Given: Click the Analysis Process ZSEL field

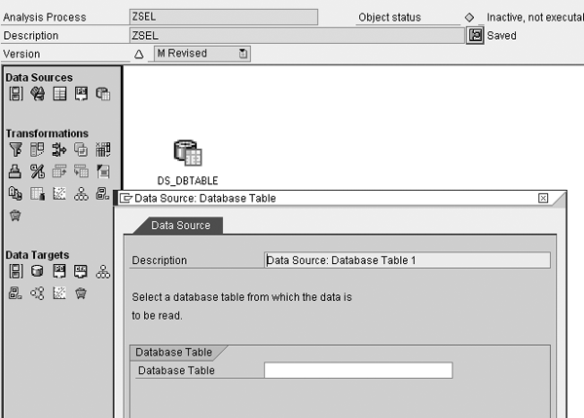Looking at the screenshot, I should pos(223,17).
